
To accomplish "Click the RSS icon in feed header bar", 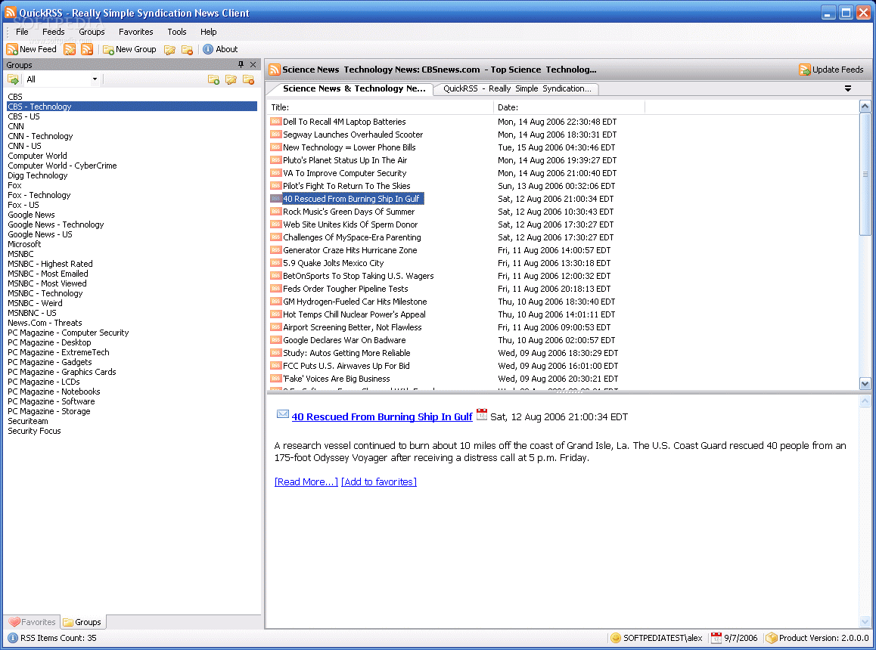I will [275, 70].
